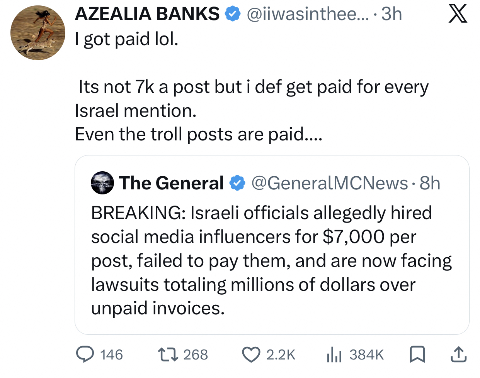Click the 3h timestamp

point(391,14)
